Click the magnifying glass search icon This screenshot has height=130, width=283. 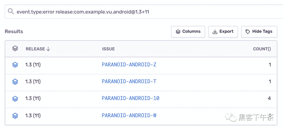(11, 12)
